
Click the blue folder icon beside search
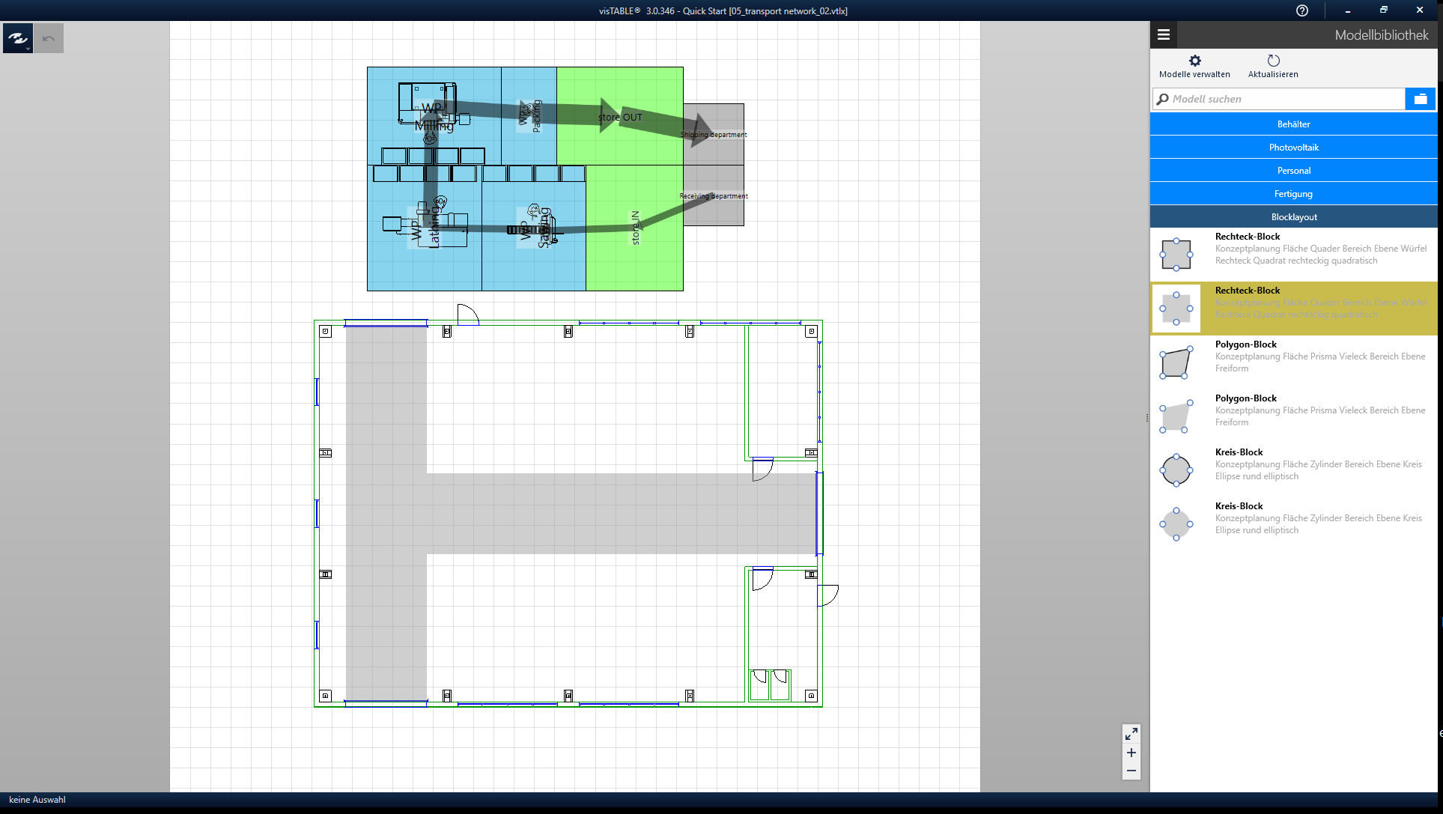point(1420,99)
